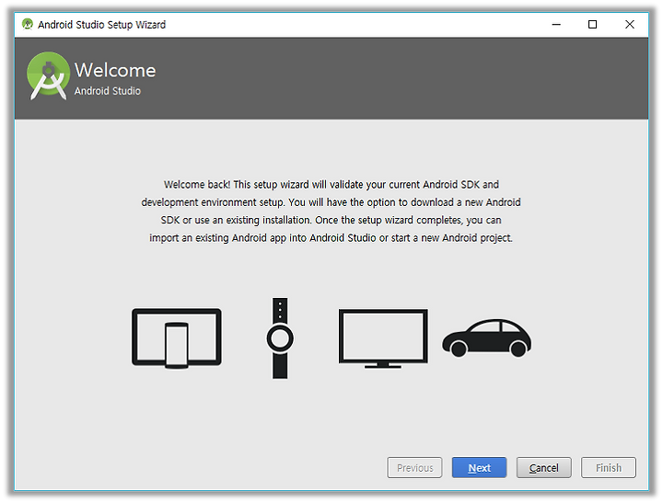Image resolution: width=663 pixels, height=503 pixels.
Task: Click the Next button
Action: tap(479, 467)
